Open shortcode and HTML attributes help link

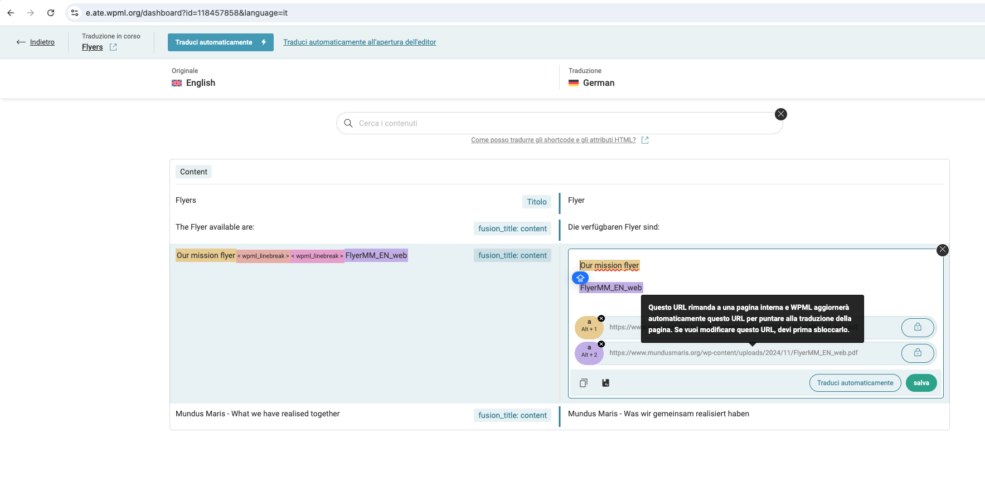tap(553, 140)
